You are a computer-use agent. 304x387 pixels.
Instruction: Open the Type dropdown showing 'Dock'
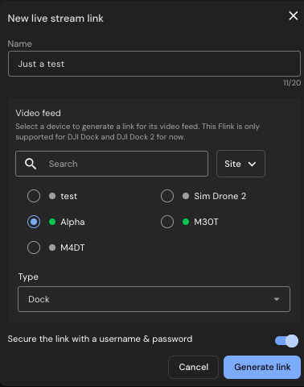click(x=154, y=299)
